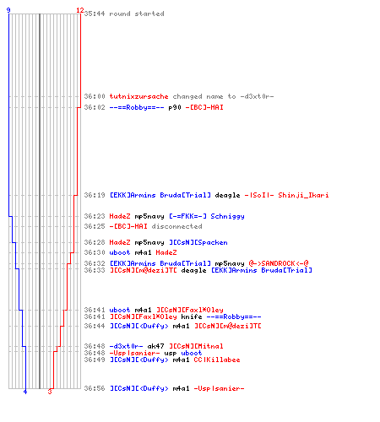380x422 pixels.
Task: Click ][CsN][m@dezi]T[ at 36:33
Action: (x=144, y=270)
